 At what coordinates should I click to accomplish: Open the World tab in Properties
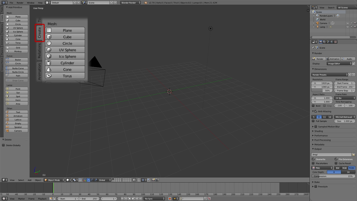(331, 42)
